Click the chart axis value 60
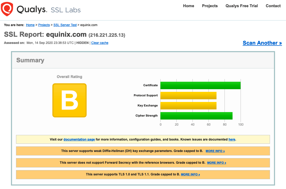 (x=209, y=125)
